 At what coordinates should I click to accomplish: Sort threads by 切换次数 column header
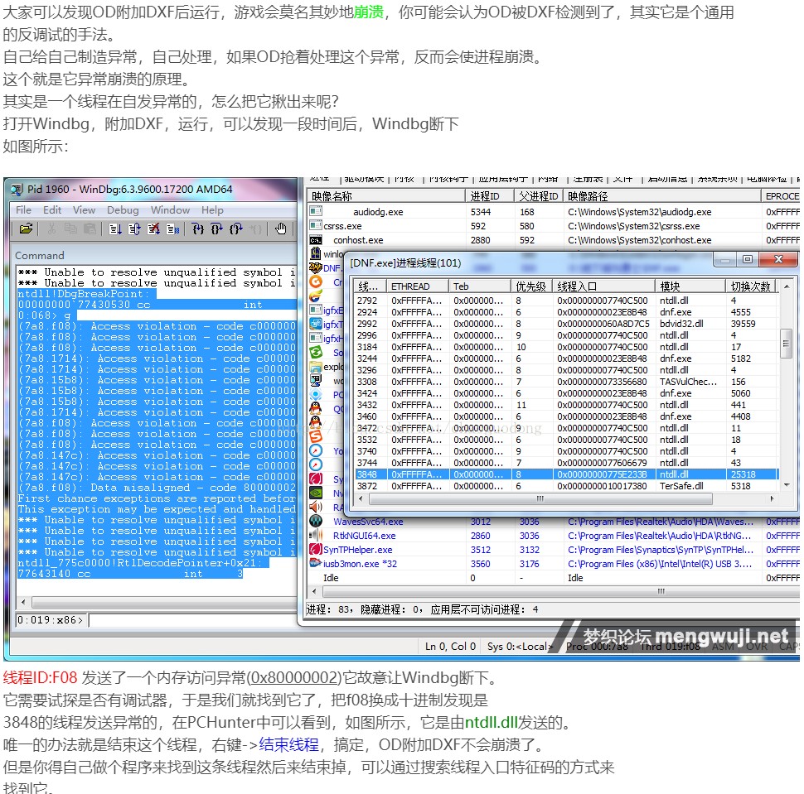pos(751,286)
